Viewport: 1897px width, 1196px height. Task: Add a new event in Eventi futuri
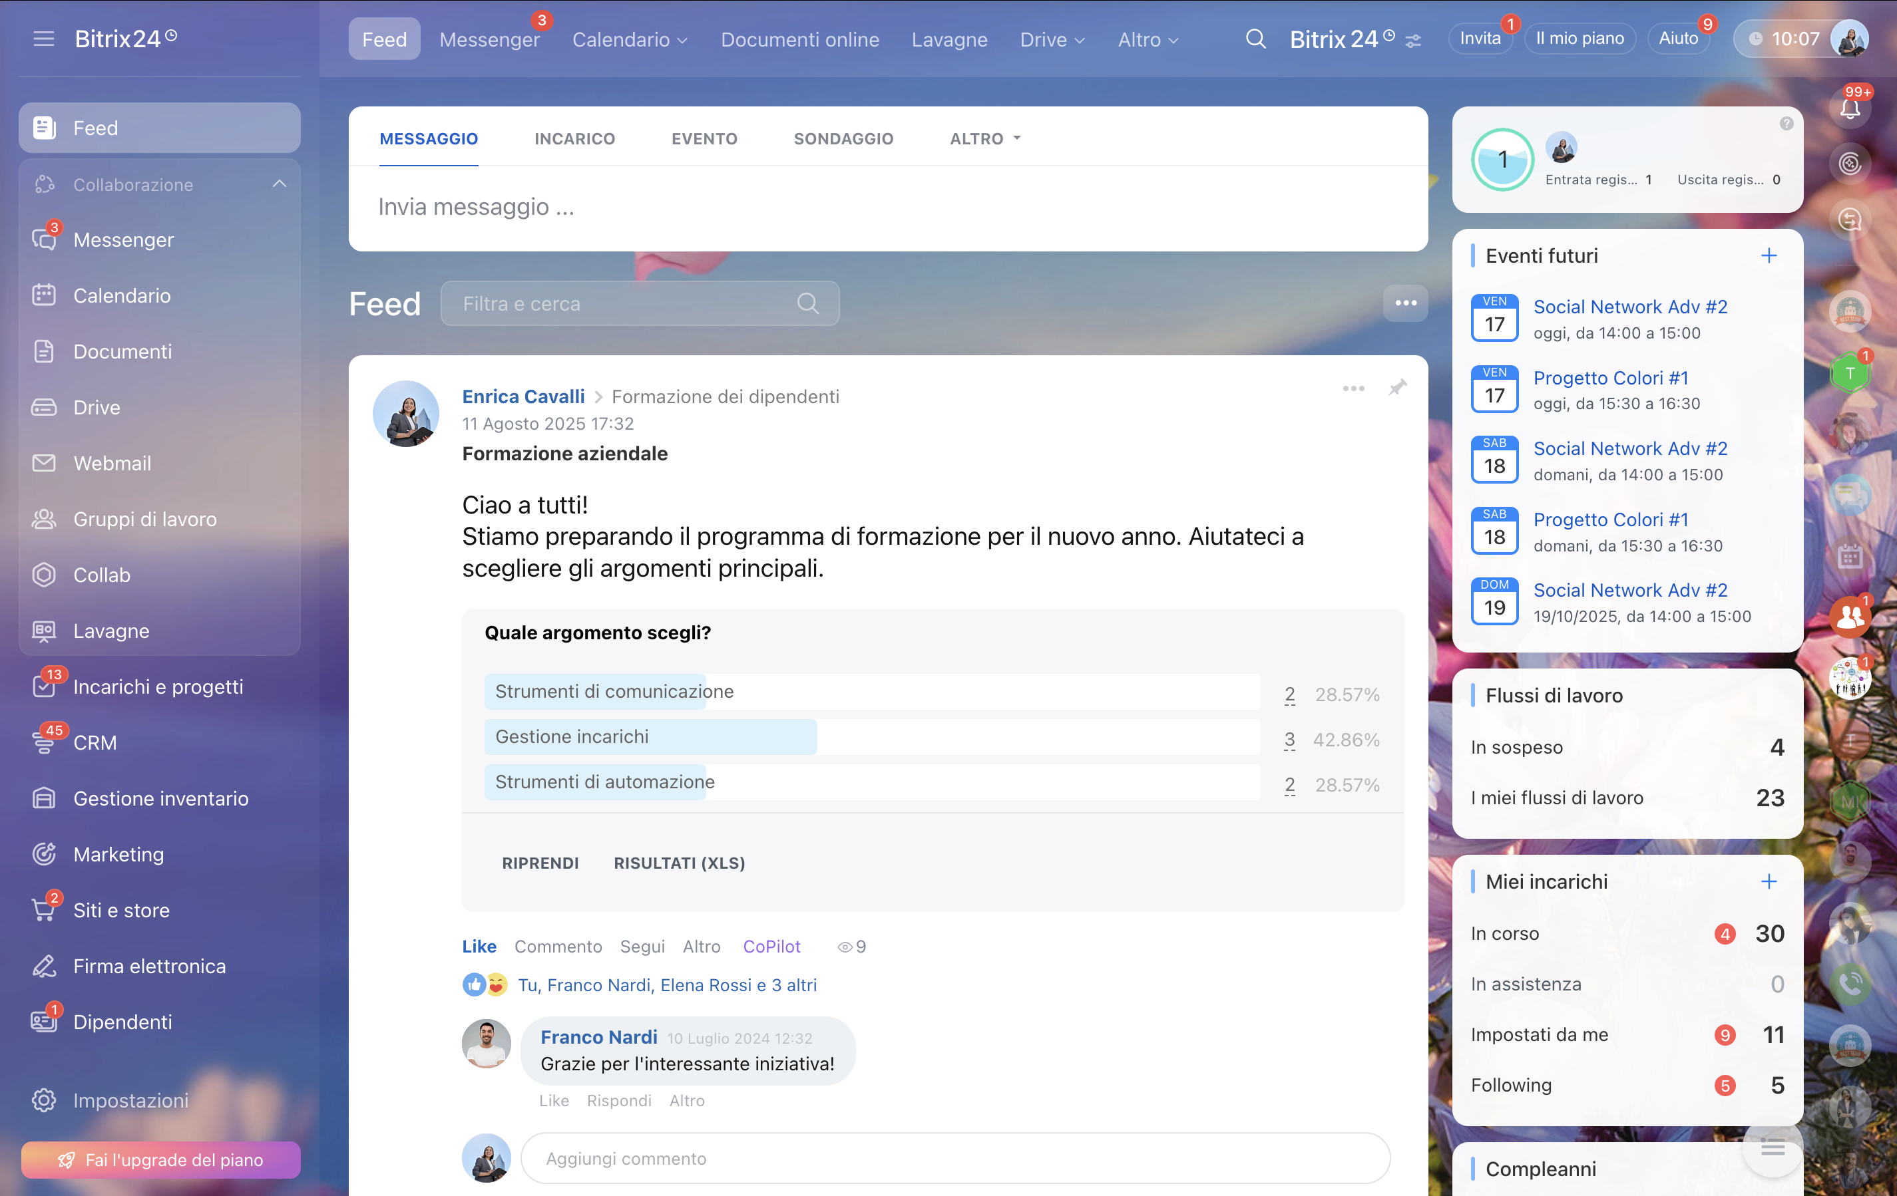coord(1769,255)
